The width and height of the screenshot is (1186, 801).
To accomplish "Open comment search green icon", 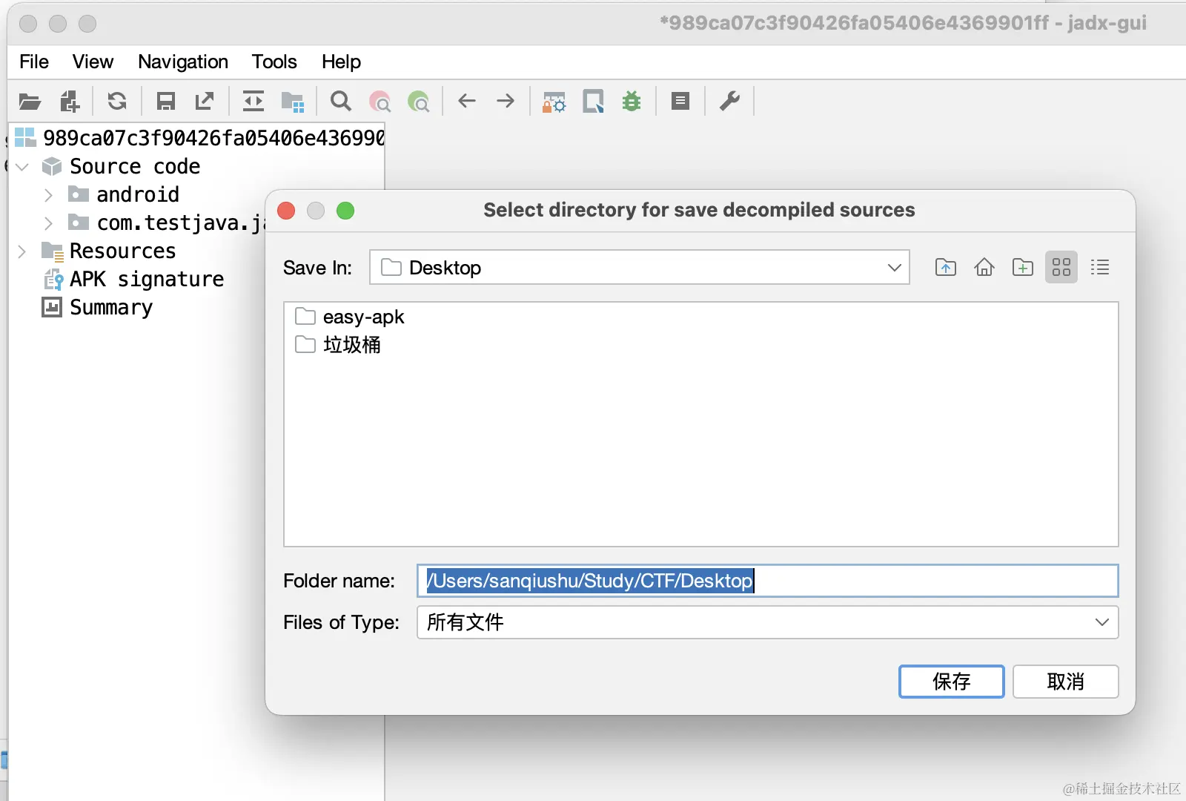I will pos(419,102).
